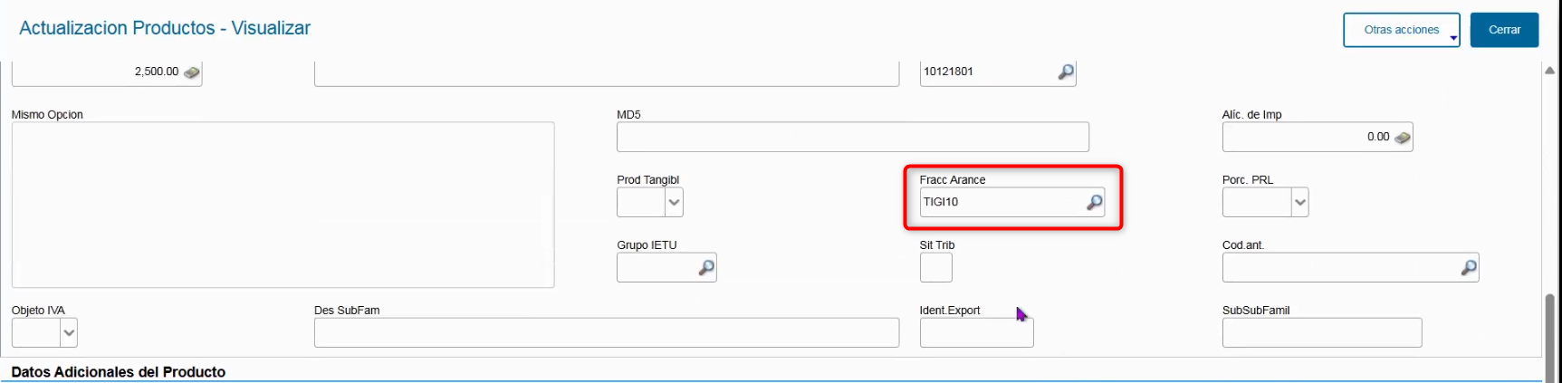
Task: Focus the Des SubFam text field
Action: 607,332
